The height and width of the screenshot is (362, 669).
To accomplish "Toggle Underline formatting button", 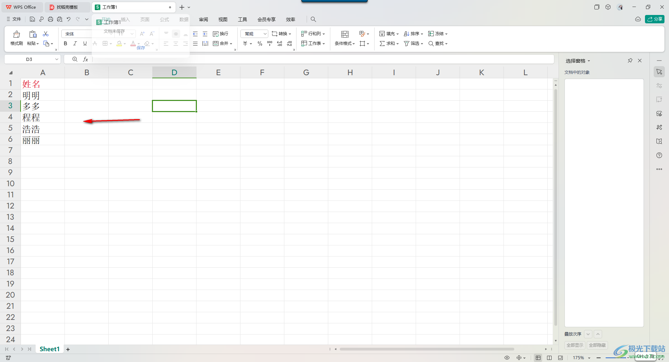I will tap(85, 44).
